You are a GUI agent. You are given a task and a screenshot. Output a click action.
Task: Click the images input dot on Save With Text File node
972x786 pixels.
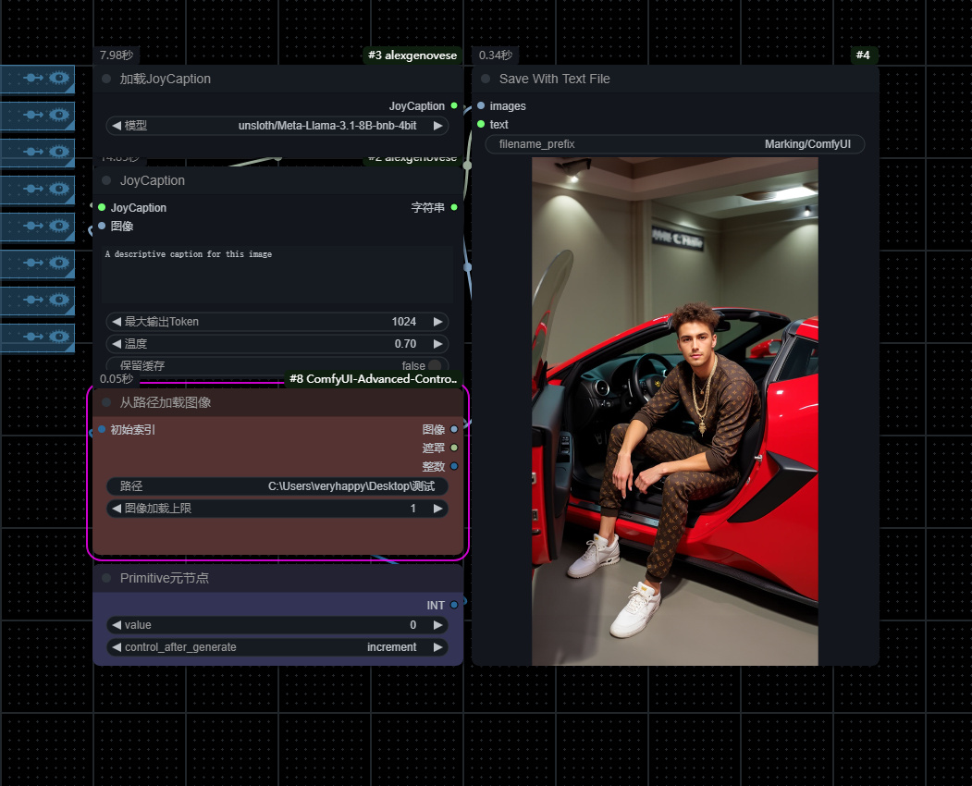point(480,105)
